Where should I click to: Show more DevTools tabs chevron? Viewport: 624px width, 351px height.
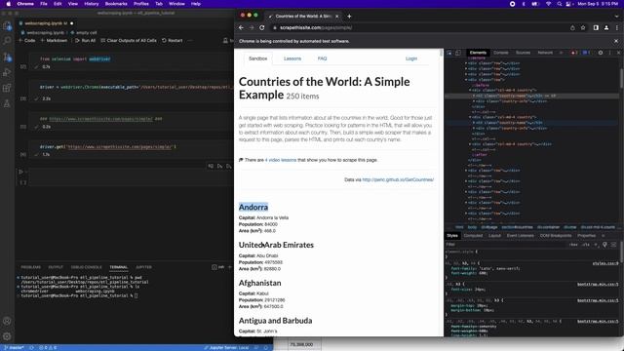coord(562,53)
